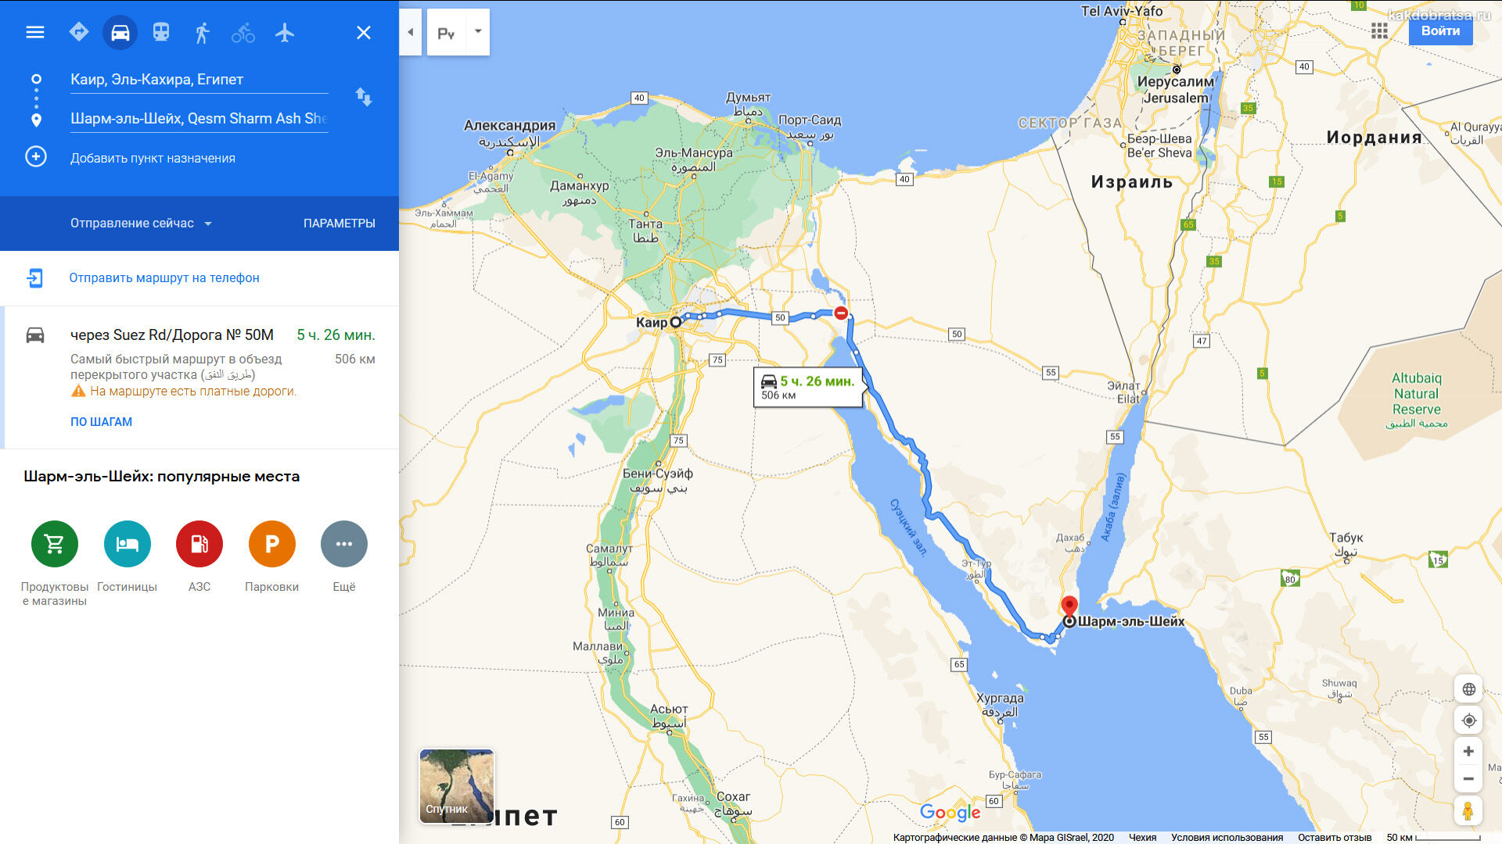The image size is (1502, 844).
Task: Collapse the side panel with arrow
Action: pyautogui.click(x=411, y=32)
